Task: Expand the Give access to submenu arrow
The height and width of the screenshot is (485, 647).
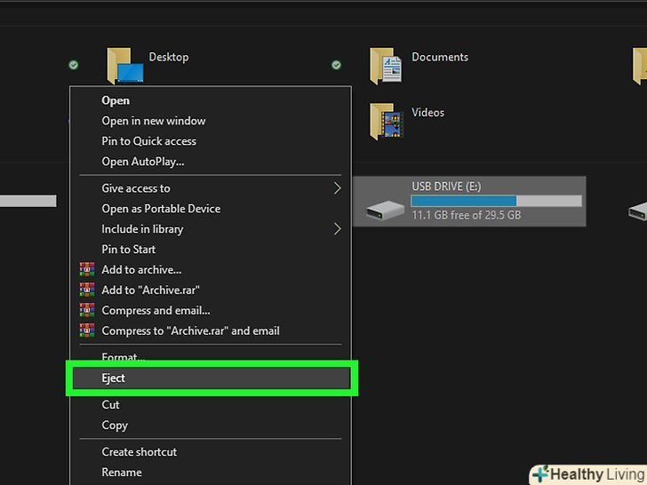Action: [338, 188]
